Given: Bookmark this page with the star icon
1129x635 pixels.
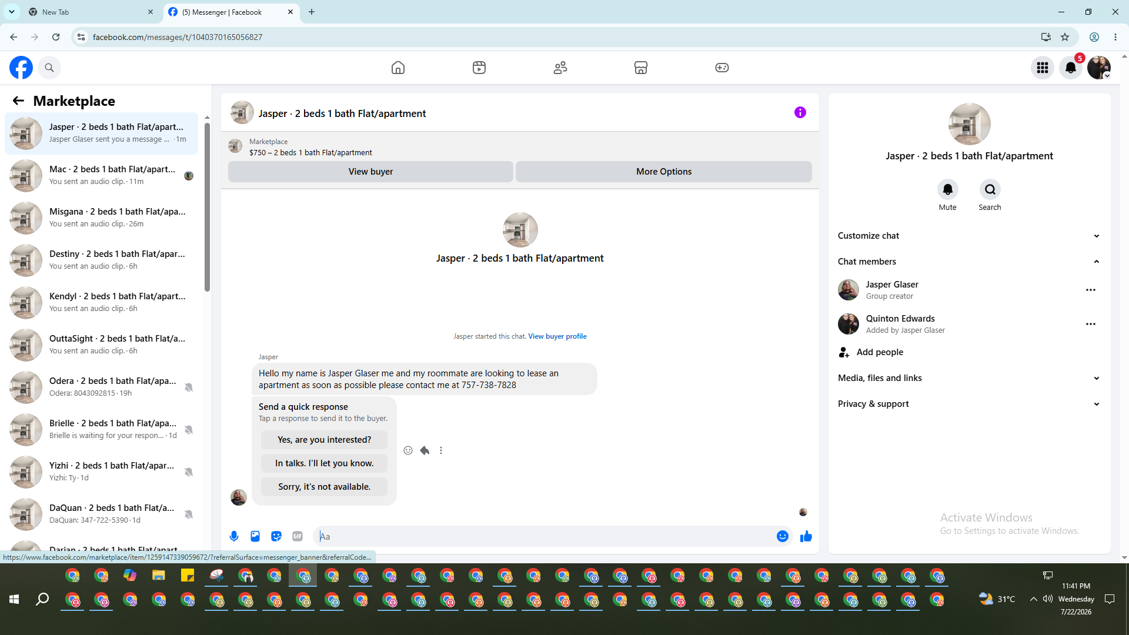Looking at the screenshot, I should tap(1065, 37).
